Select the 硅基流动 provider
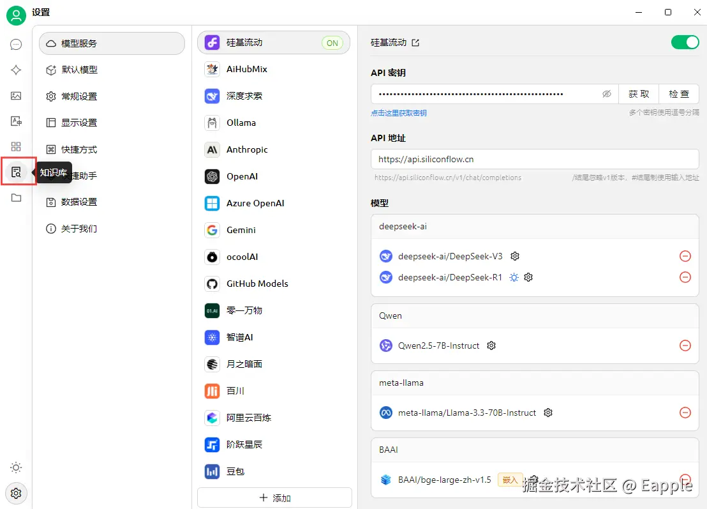The width and height of the screenshot is (707, 509). [274, 42]
